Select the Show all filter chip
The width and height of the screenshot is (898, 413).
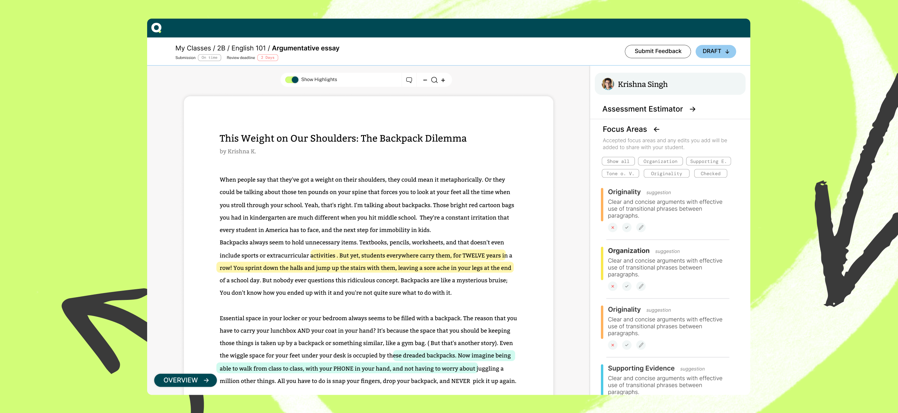click(618, 161)
